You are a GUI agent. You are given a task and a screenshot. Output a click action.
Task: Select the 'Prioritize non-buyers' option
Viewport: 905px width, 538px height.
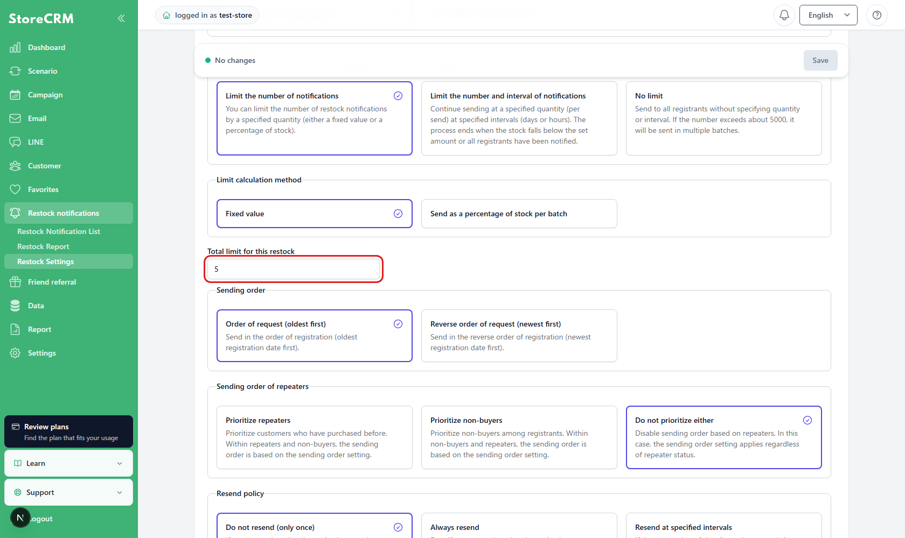tap(519, 437)
